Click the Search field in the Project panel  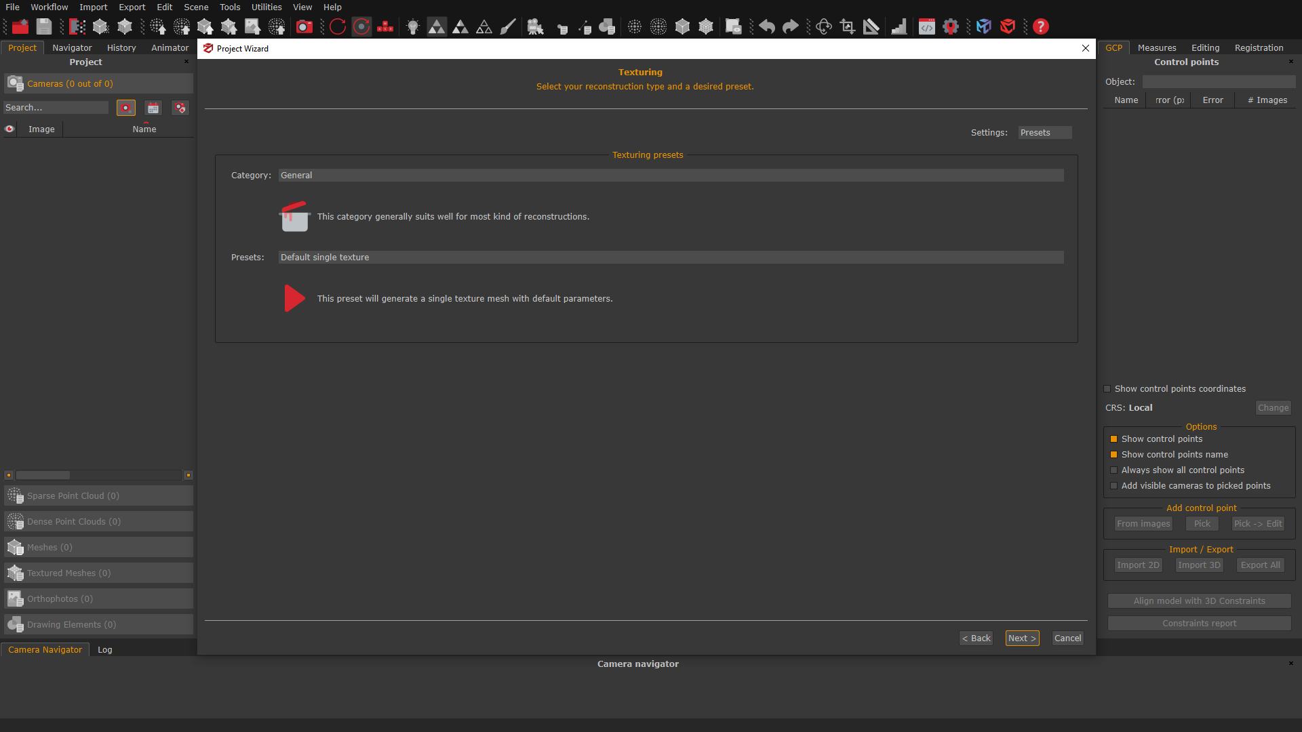(56, 107)
